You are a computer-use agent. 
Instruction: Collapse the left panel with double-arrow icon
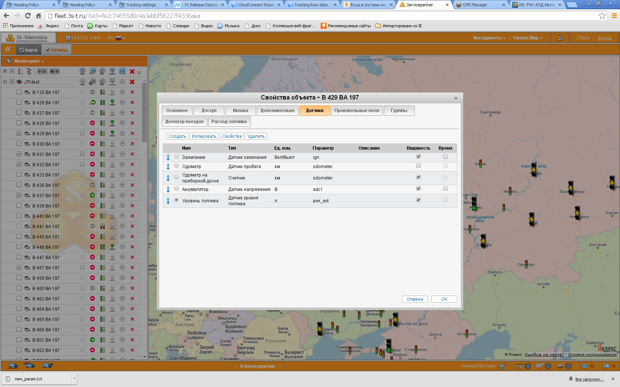point(8,49)
